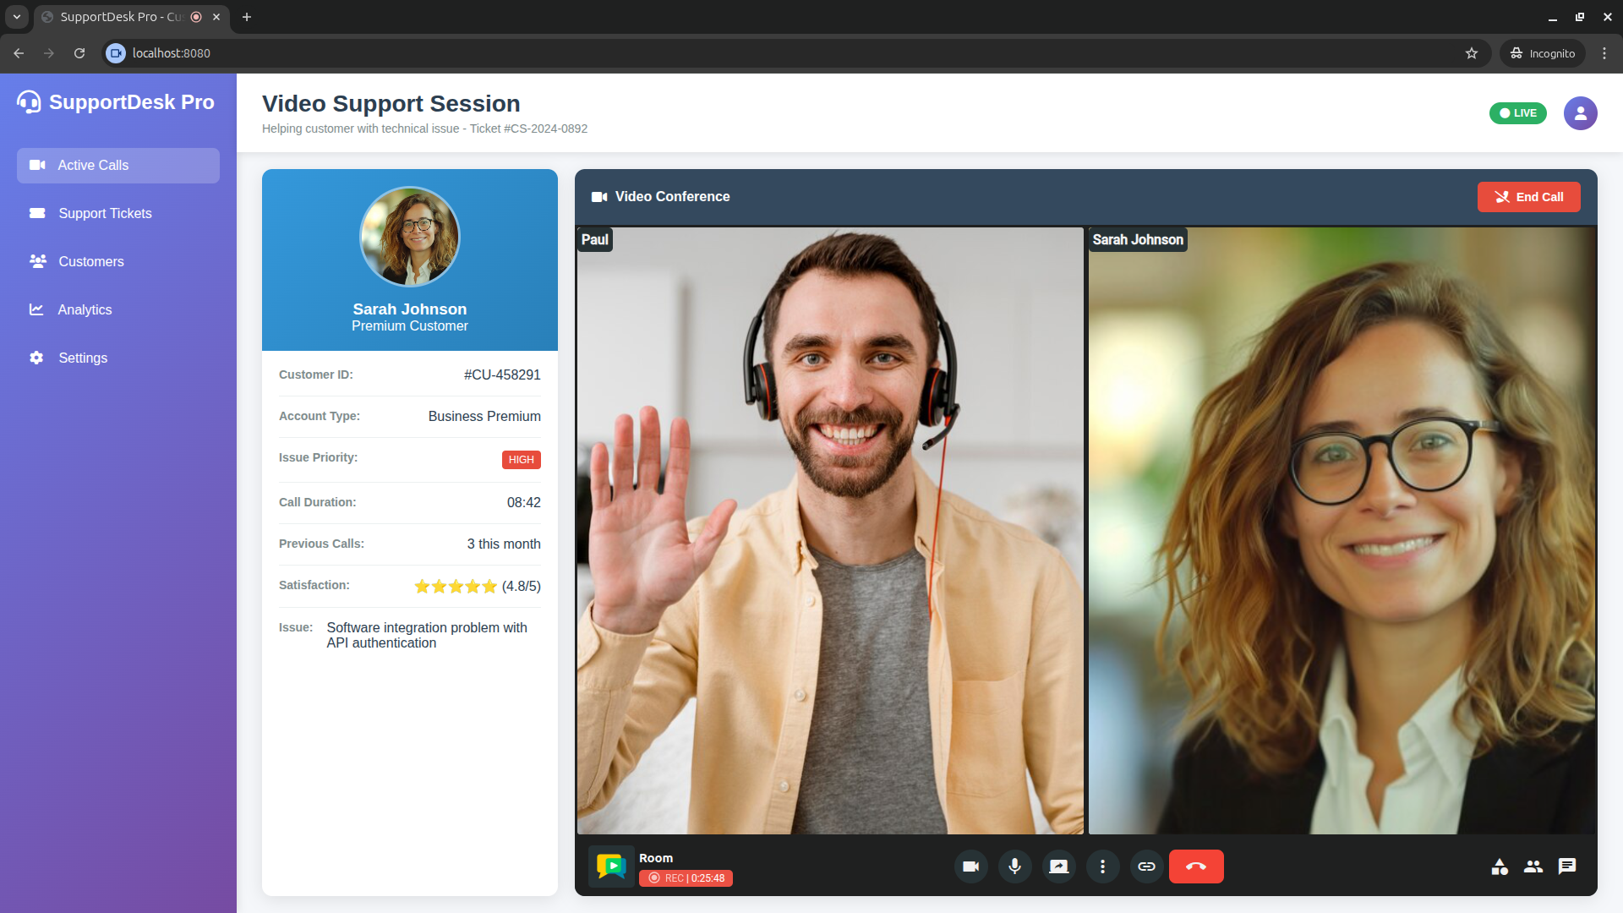The image size is (1623, 913).
Task: Open the three-dot more options menu
Action: tap(1102, 867)
